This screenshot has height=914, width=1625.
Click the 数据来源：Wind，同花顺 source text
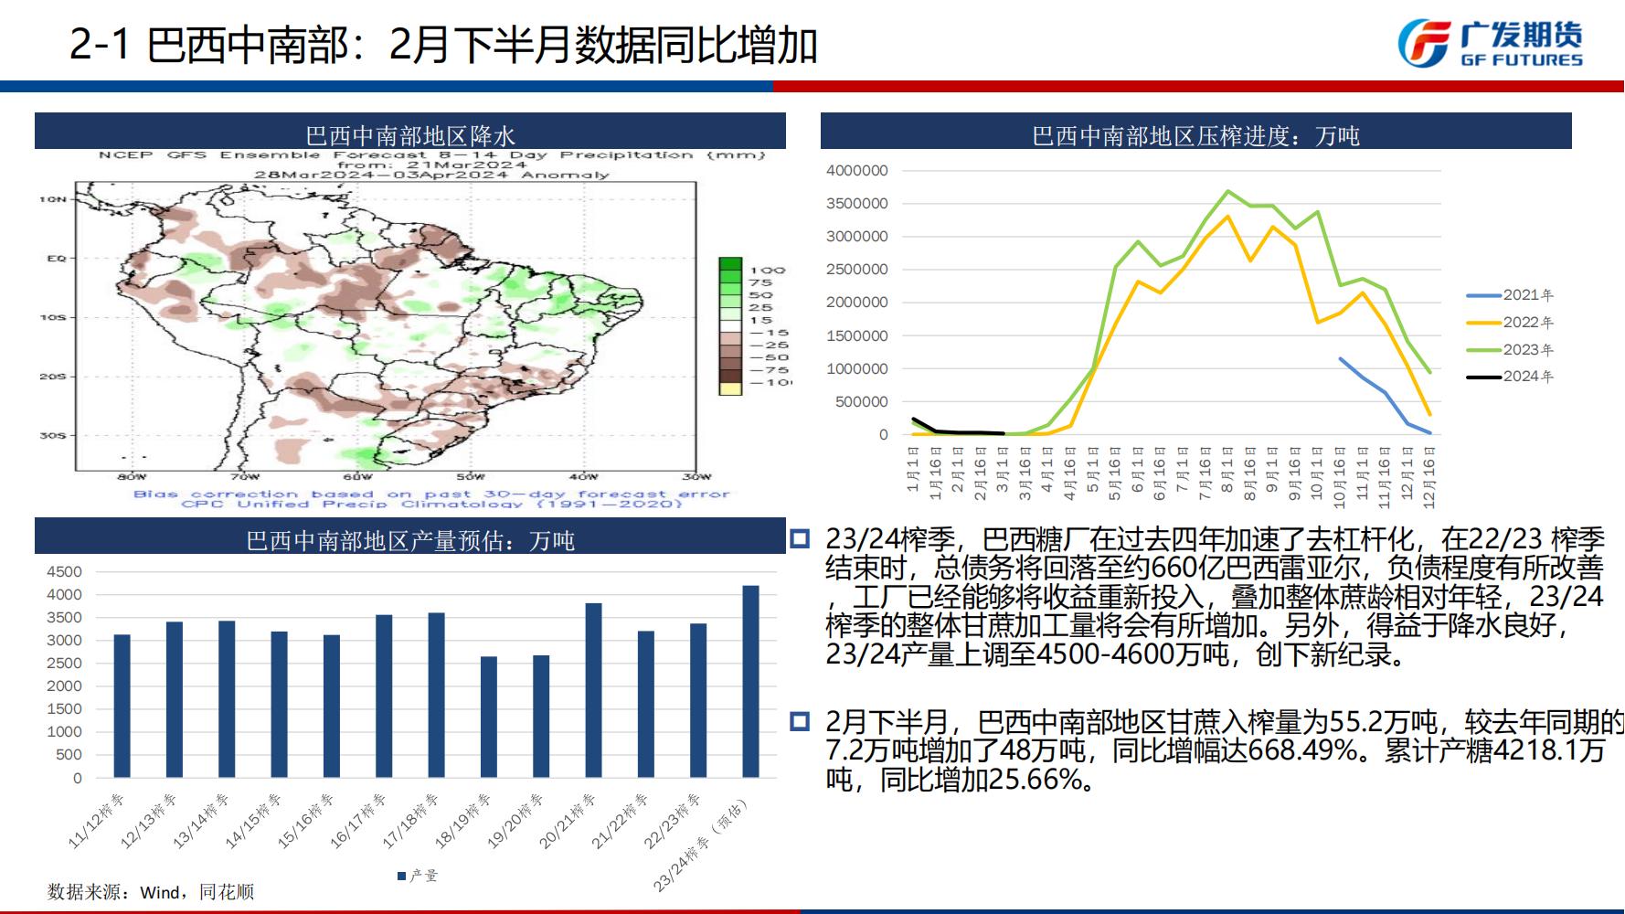coord(151,891)
